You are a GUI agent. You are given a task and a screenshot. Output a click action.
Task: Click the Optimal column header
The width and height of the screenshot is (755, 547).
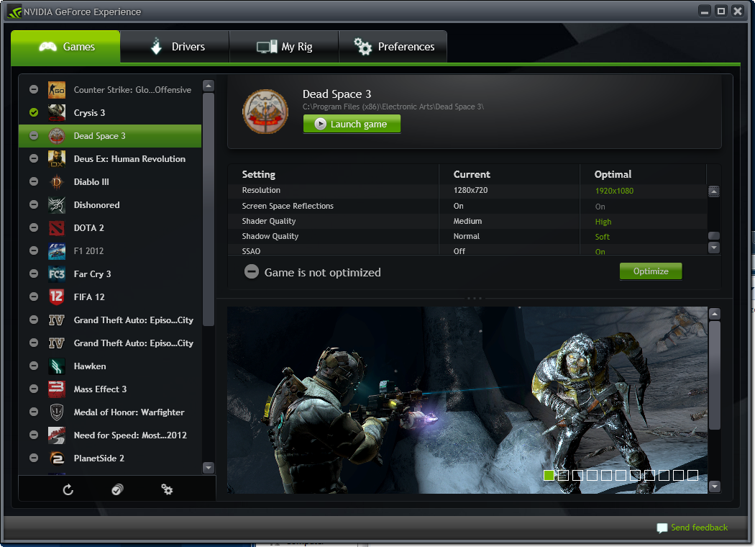pyautogui.click(x=613, y=174)
